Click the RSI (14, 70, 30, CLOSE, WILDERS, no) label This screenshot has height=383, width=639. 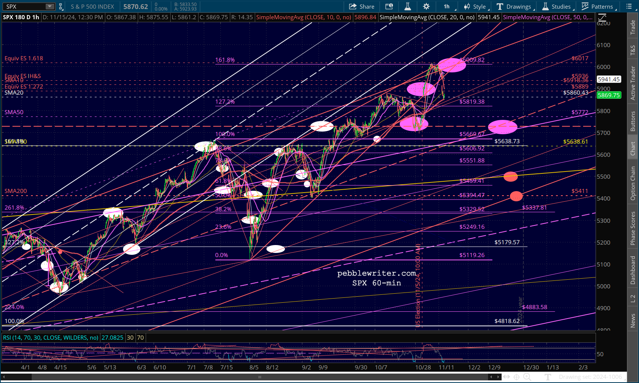(x=51, y=338)
